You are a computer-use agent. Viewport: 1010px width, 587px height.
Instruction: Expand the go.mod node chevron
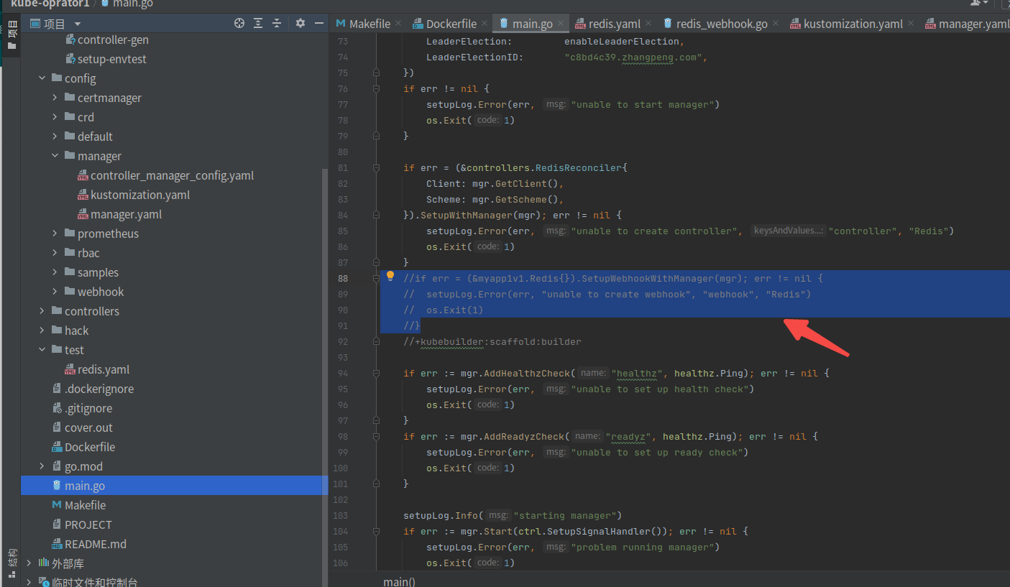point(42,466)
